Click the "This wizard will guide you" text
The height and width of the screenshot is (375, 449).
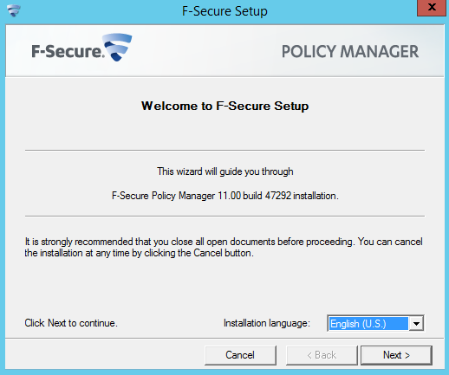tap(225, 171)
